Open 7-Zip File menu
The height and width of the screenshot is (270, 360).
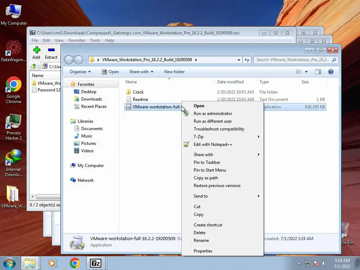35,40
